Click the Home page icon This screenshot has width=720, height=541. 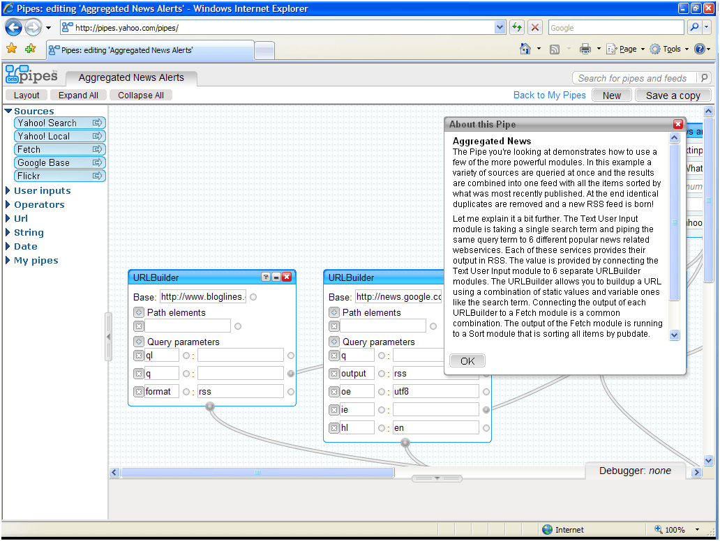click(x=525, y=49)
